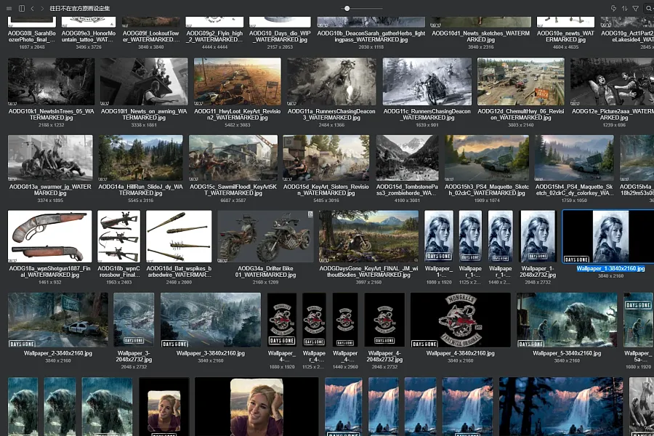This screenshot has height=436, width=654.
Task: Select AODG10k1_NewtsInTrees_05 thumbnail
Action: [52, 82]
